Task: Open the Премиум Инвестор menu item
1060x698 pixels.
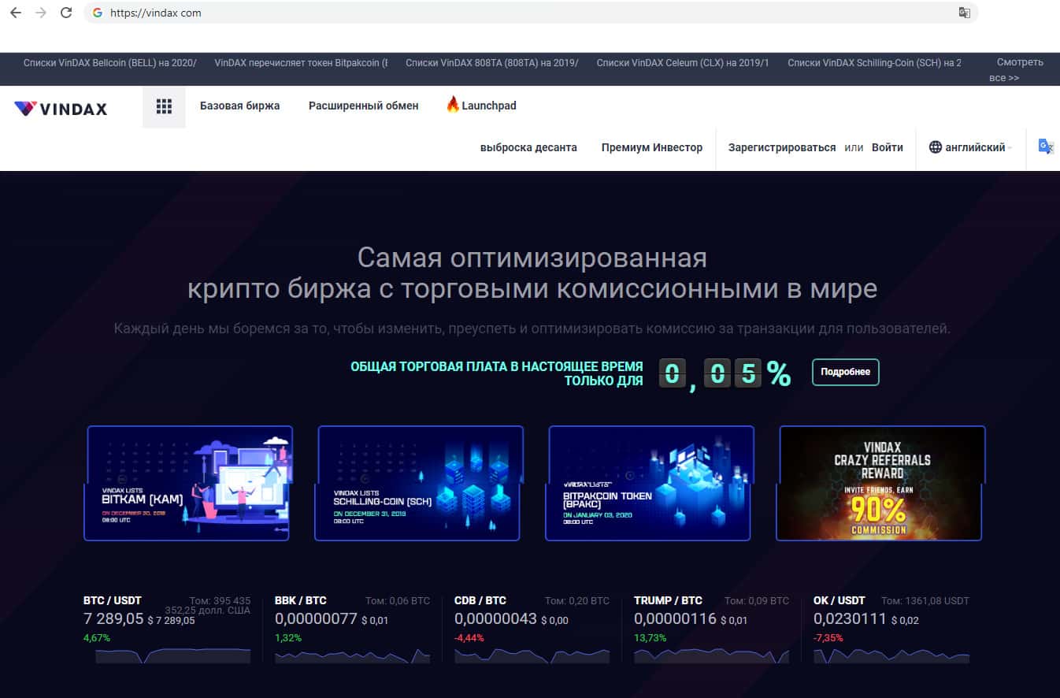Action: pyautogui.click(x=652, y=147)
